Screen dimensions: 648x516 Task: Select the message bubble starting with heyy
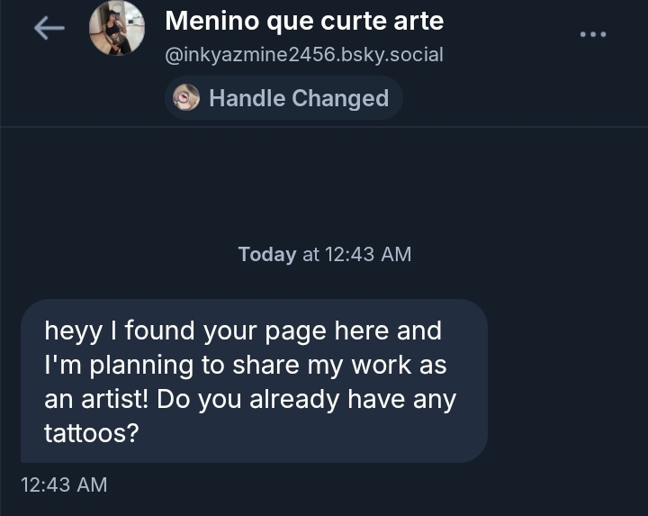point(254,381)
